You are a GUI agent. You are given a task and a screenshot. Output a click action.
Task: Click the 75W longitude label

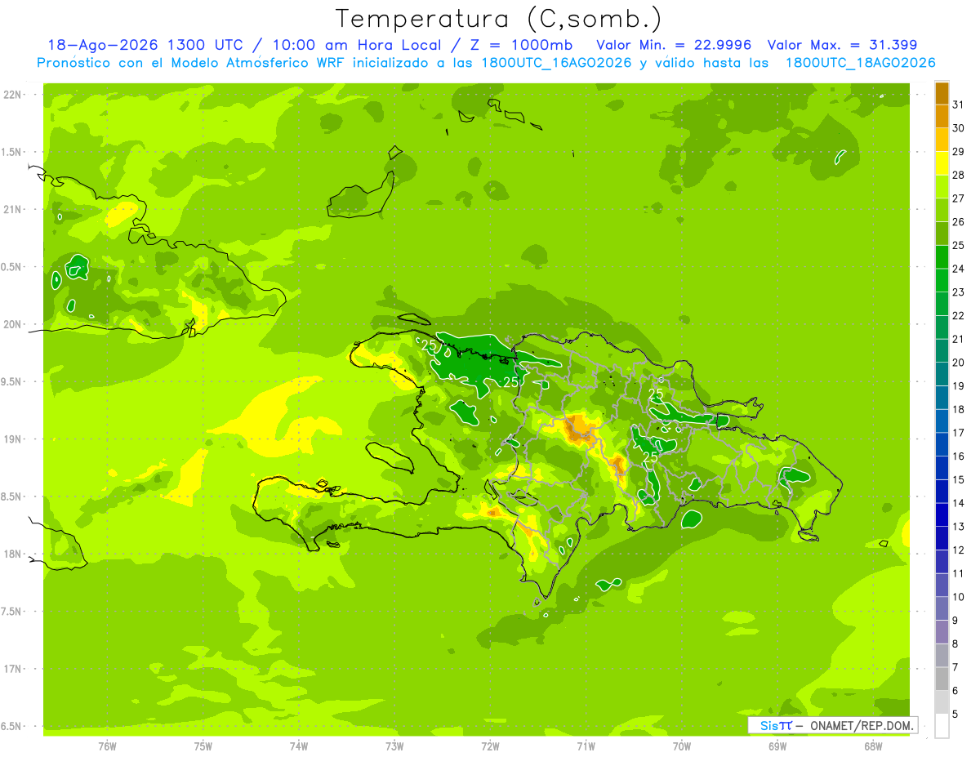203,746
